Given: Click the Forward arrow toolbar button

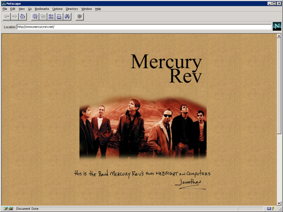Looking at the screenshot, I should coord(15,17).
